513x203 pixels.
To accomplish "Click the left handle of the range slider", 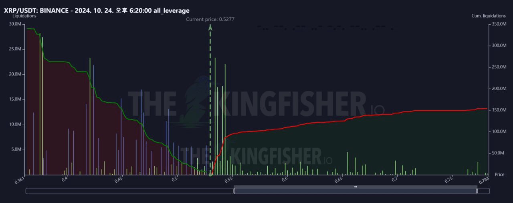I will pos(234,191).
